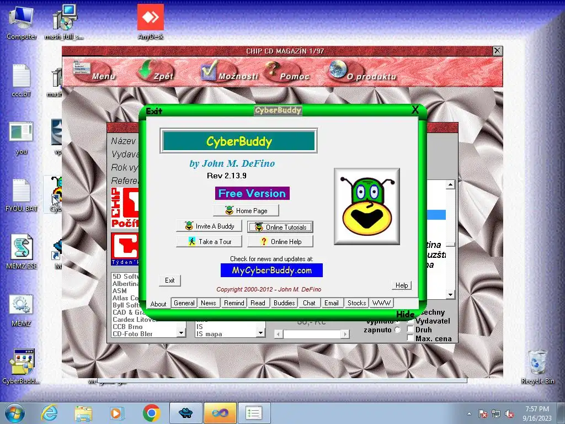Viewport: 565px width, 424px height.
Task: Close the CHIP CD Magazín window
Action: [497, 51]
